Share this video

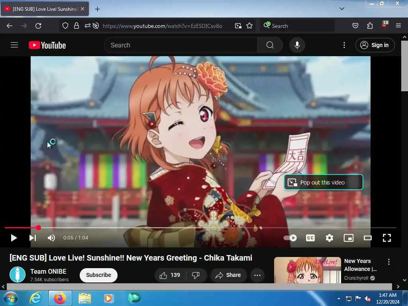[x=228, y=275]
